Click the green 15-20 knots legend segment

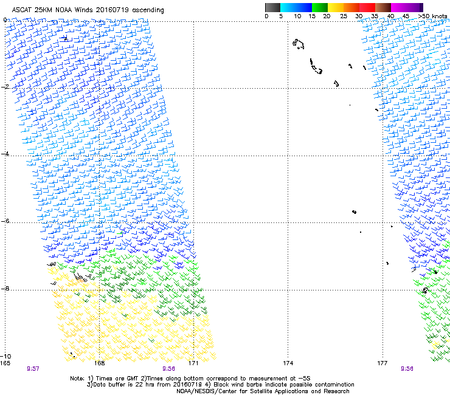320,7
